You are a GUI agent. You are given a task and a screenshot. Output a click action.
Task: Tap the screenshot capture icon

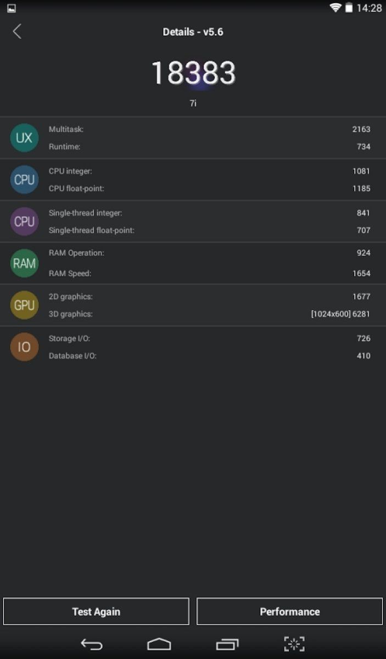[294, 644]
